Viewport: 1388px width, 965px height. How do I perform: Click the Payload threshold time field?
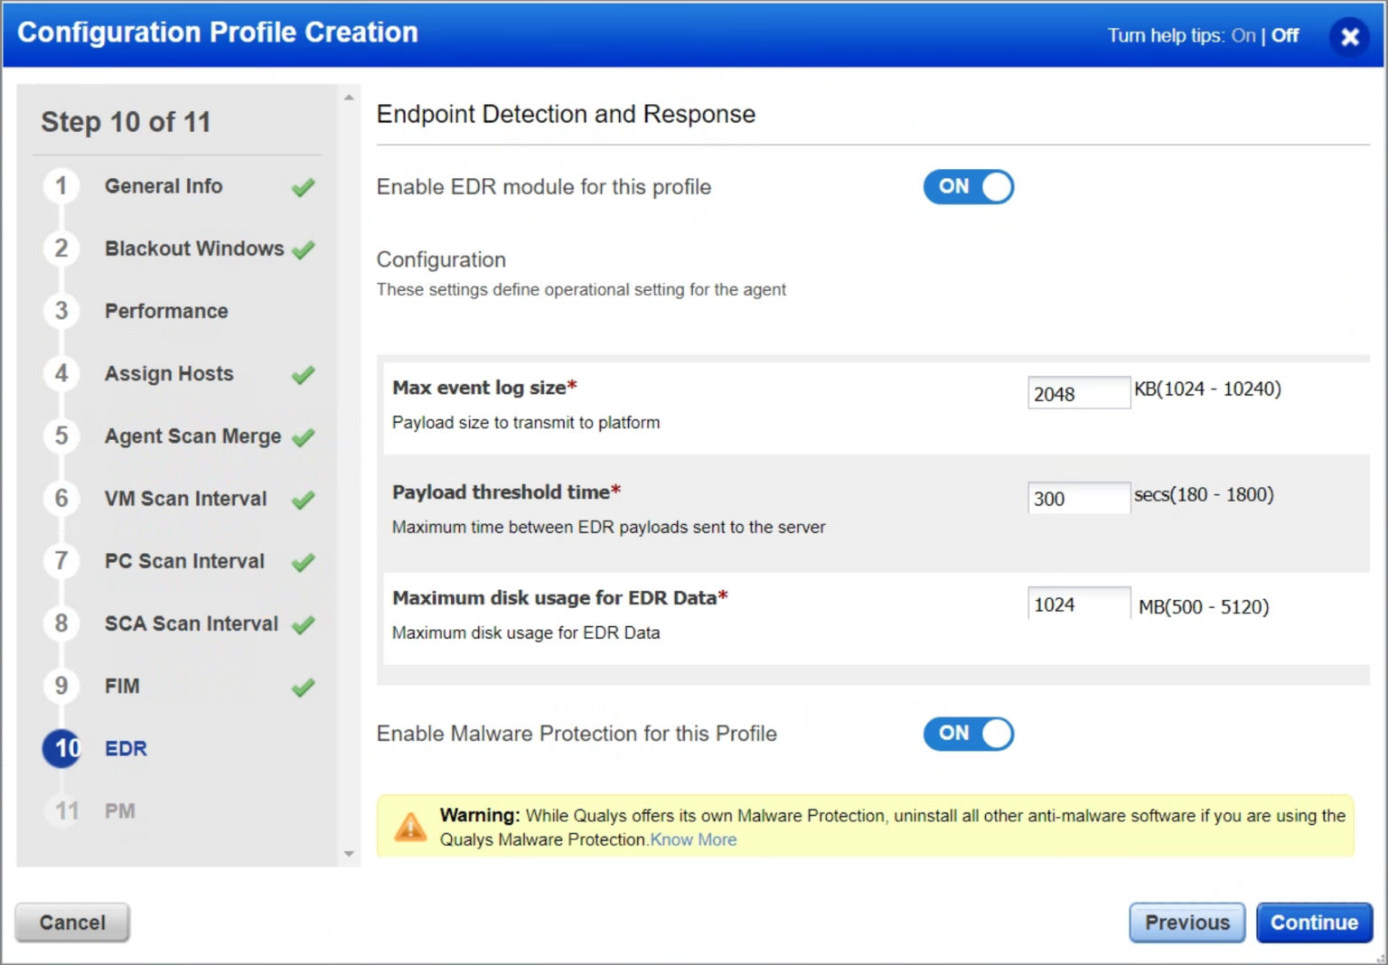pos(1079,498)
